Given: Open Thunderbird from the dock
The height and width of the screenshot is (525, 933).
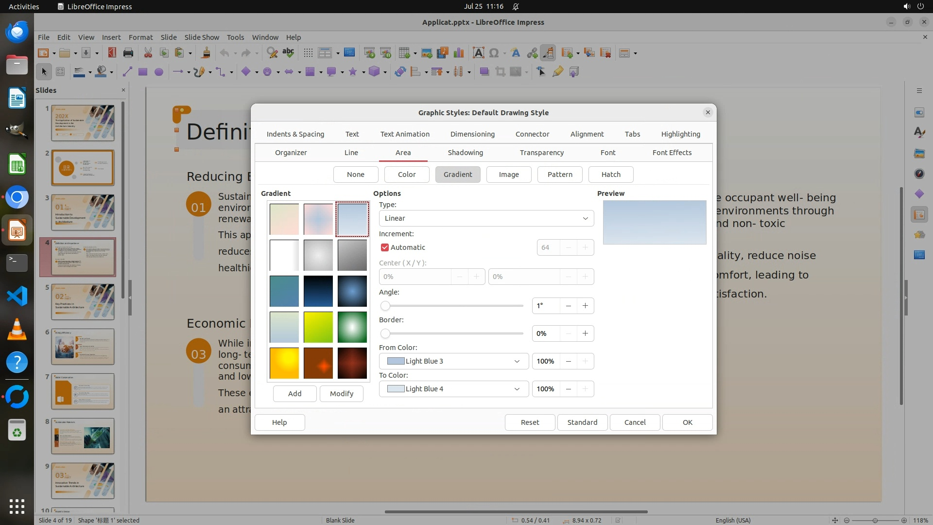Looking at the screenshot, I should click(17, 32).
